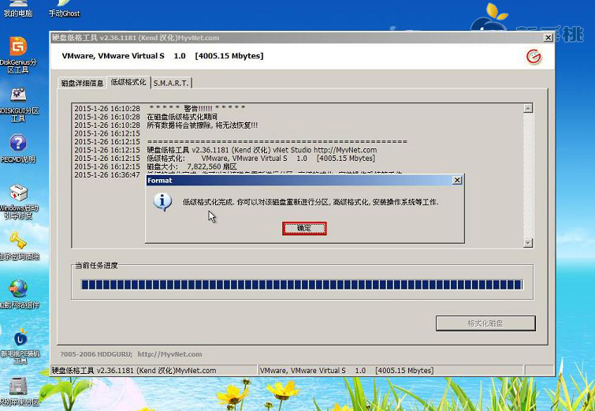Close the 硬盘低格工具 window
Image resolution: width=595 pixels, height=411 pixels.
tap(548, 38)
